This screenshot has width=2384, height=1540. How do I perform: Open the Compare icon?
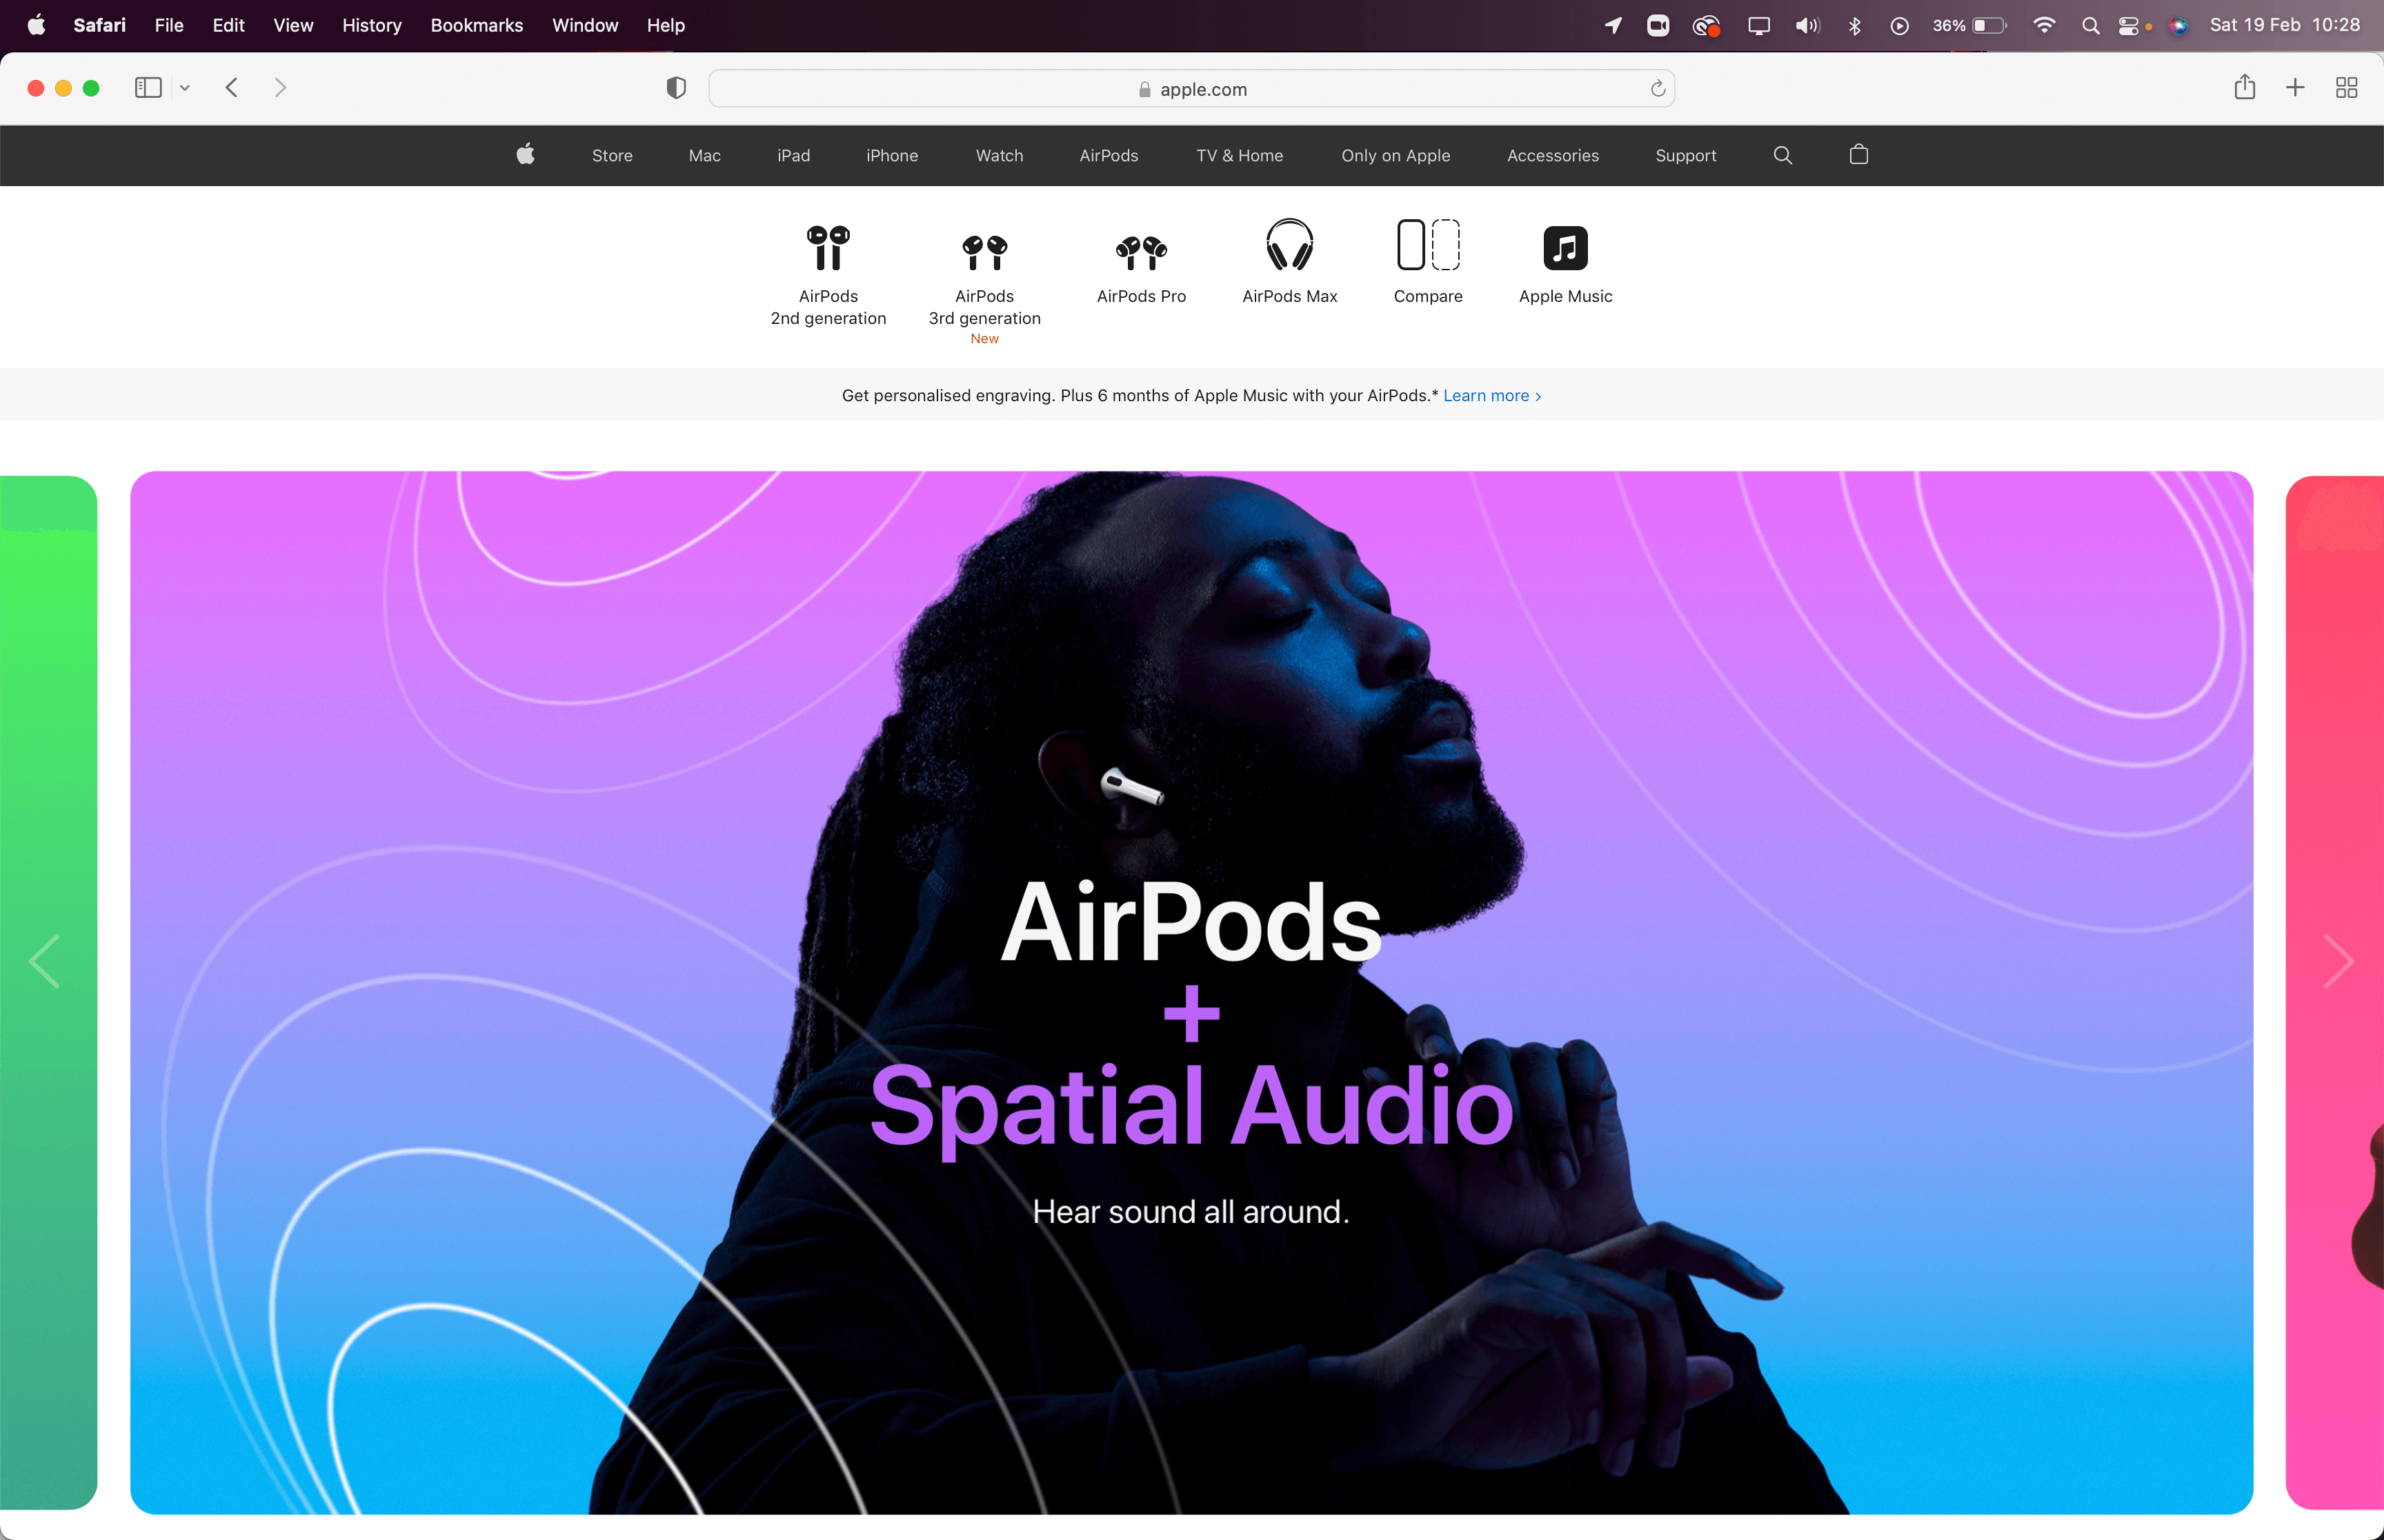(x=1428, y=245)
